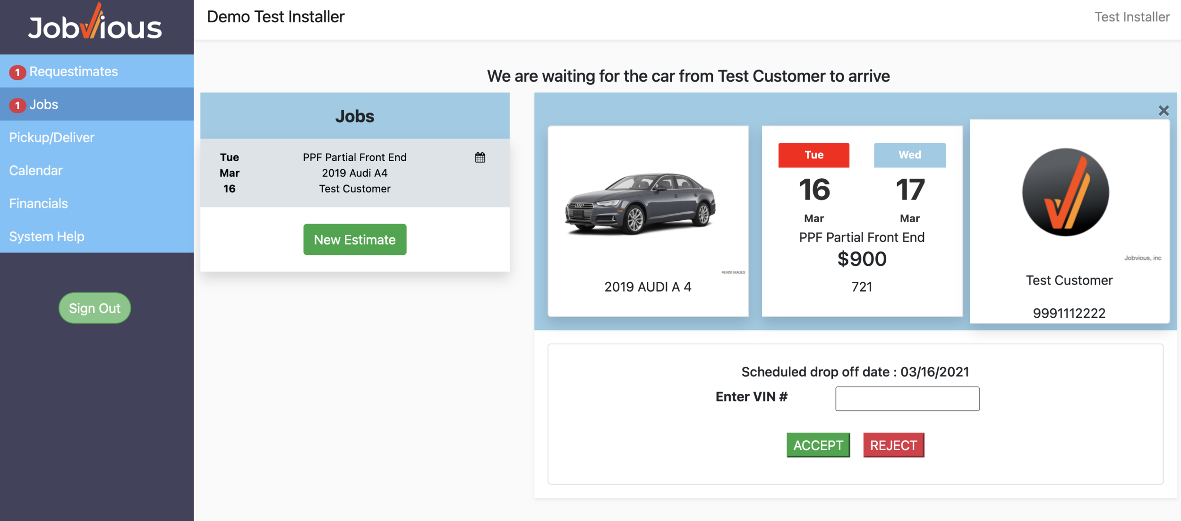
Task: Accept the job with the ACCEPT button
Action: [818, 445]
